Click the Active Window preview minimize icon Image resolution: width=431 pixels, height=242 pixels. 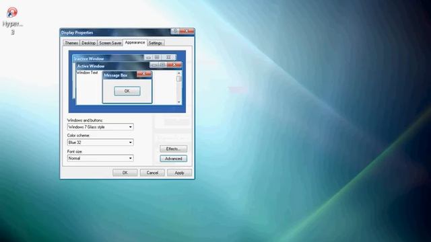[154, 65]
